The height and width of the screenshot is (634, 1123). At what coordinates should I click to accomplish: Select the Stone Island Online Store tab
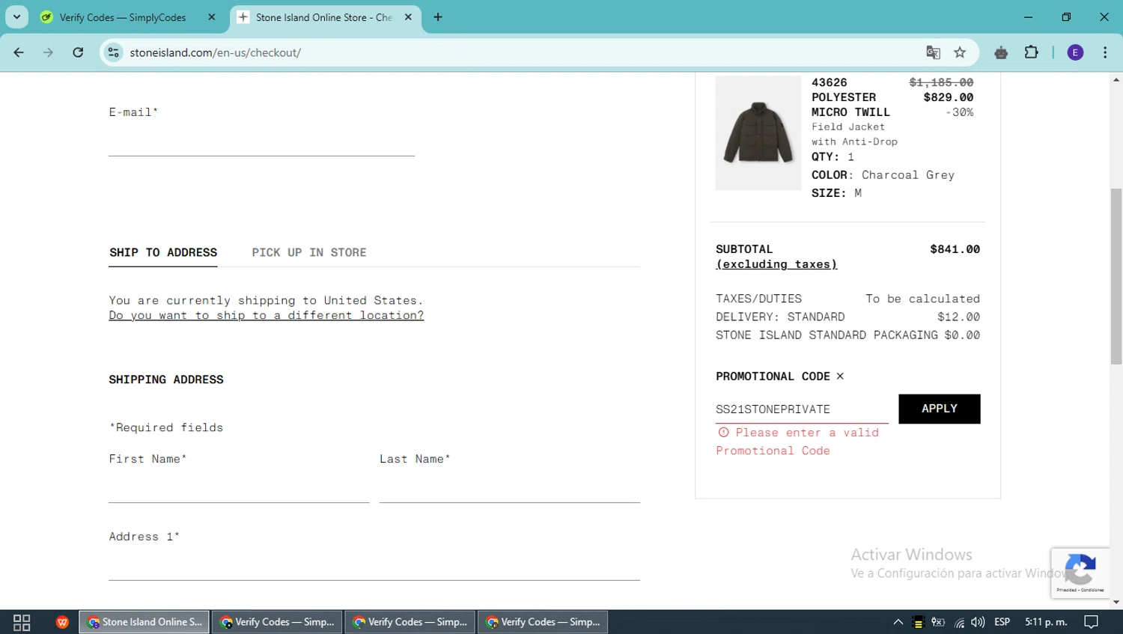click(326, 17)
